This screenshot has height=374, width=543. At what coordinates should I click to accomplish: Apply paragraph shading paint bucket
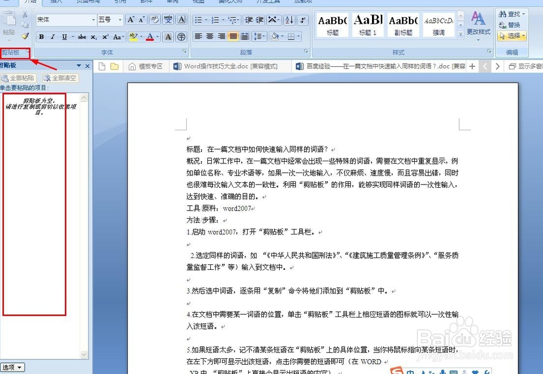(x=275, y=36)
